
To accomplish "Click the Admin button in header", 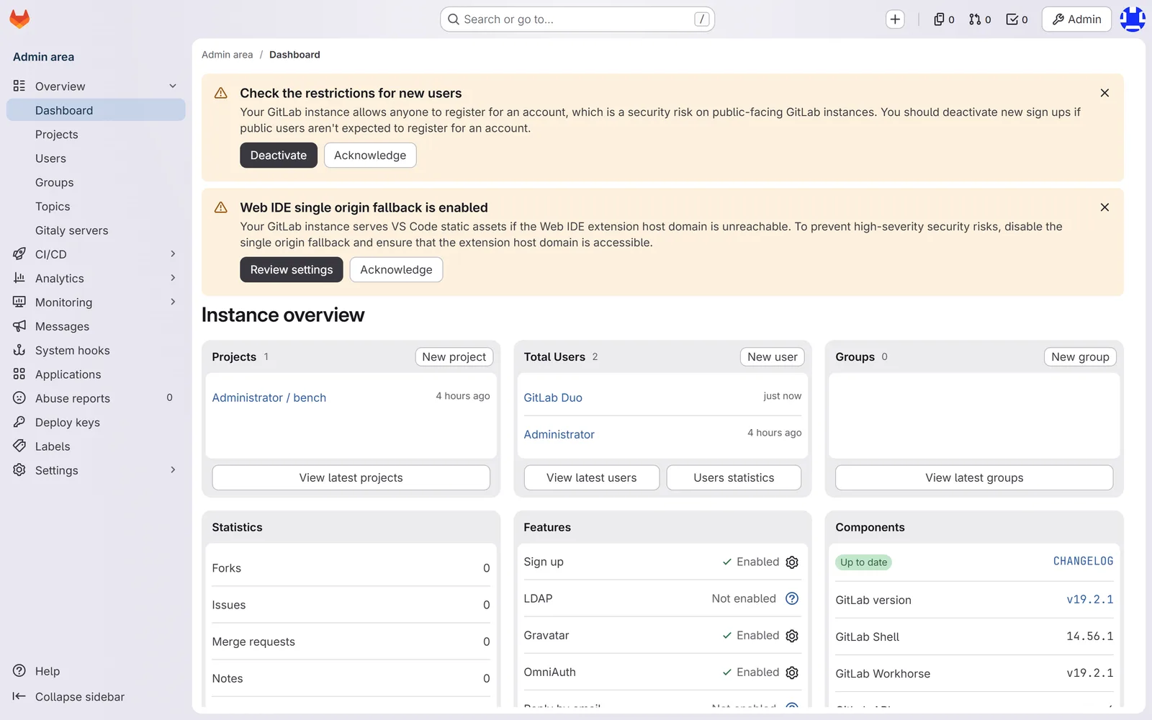I will [x=1076, y=19].
